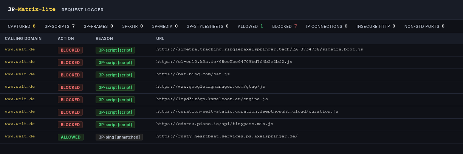The width and height of the screenshot is (463, 154).
Task: Click www.welt.de in the simetra row
Action: pyautogui.click(x=20, y=49)
